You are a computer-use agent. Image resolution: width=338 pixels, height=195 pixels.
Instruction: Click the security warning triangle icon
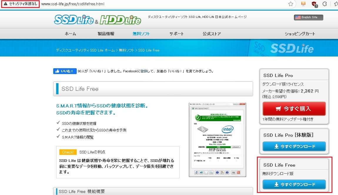tap(6, 4)
